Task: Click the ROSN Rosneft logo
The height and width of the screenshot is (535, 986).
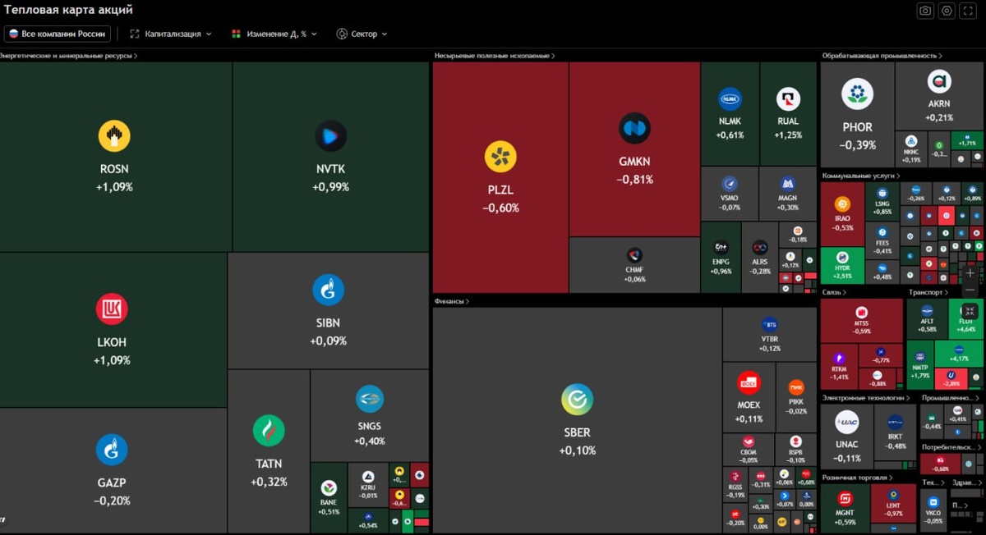Action: 114,135
